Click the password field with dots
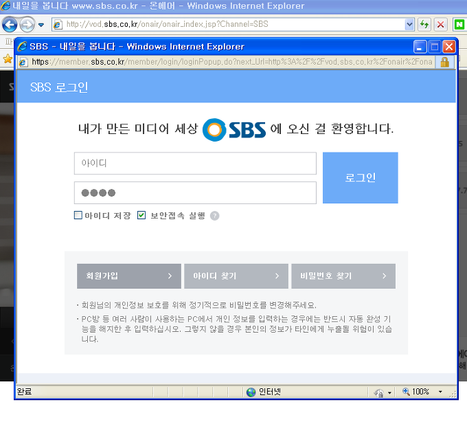The width and height of the screenshot is (467, 424). (x=195, y=193)
